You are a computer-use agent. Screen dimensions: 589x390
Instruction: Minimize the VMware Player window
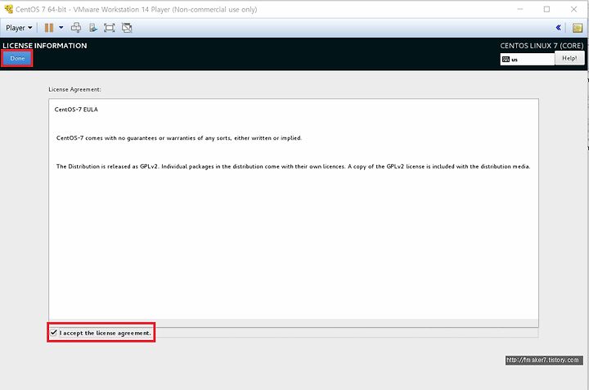[x=520, y=9]
